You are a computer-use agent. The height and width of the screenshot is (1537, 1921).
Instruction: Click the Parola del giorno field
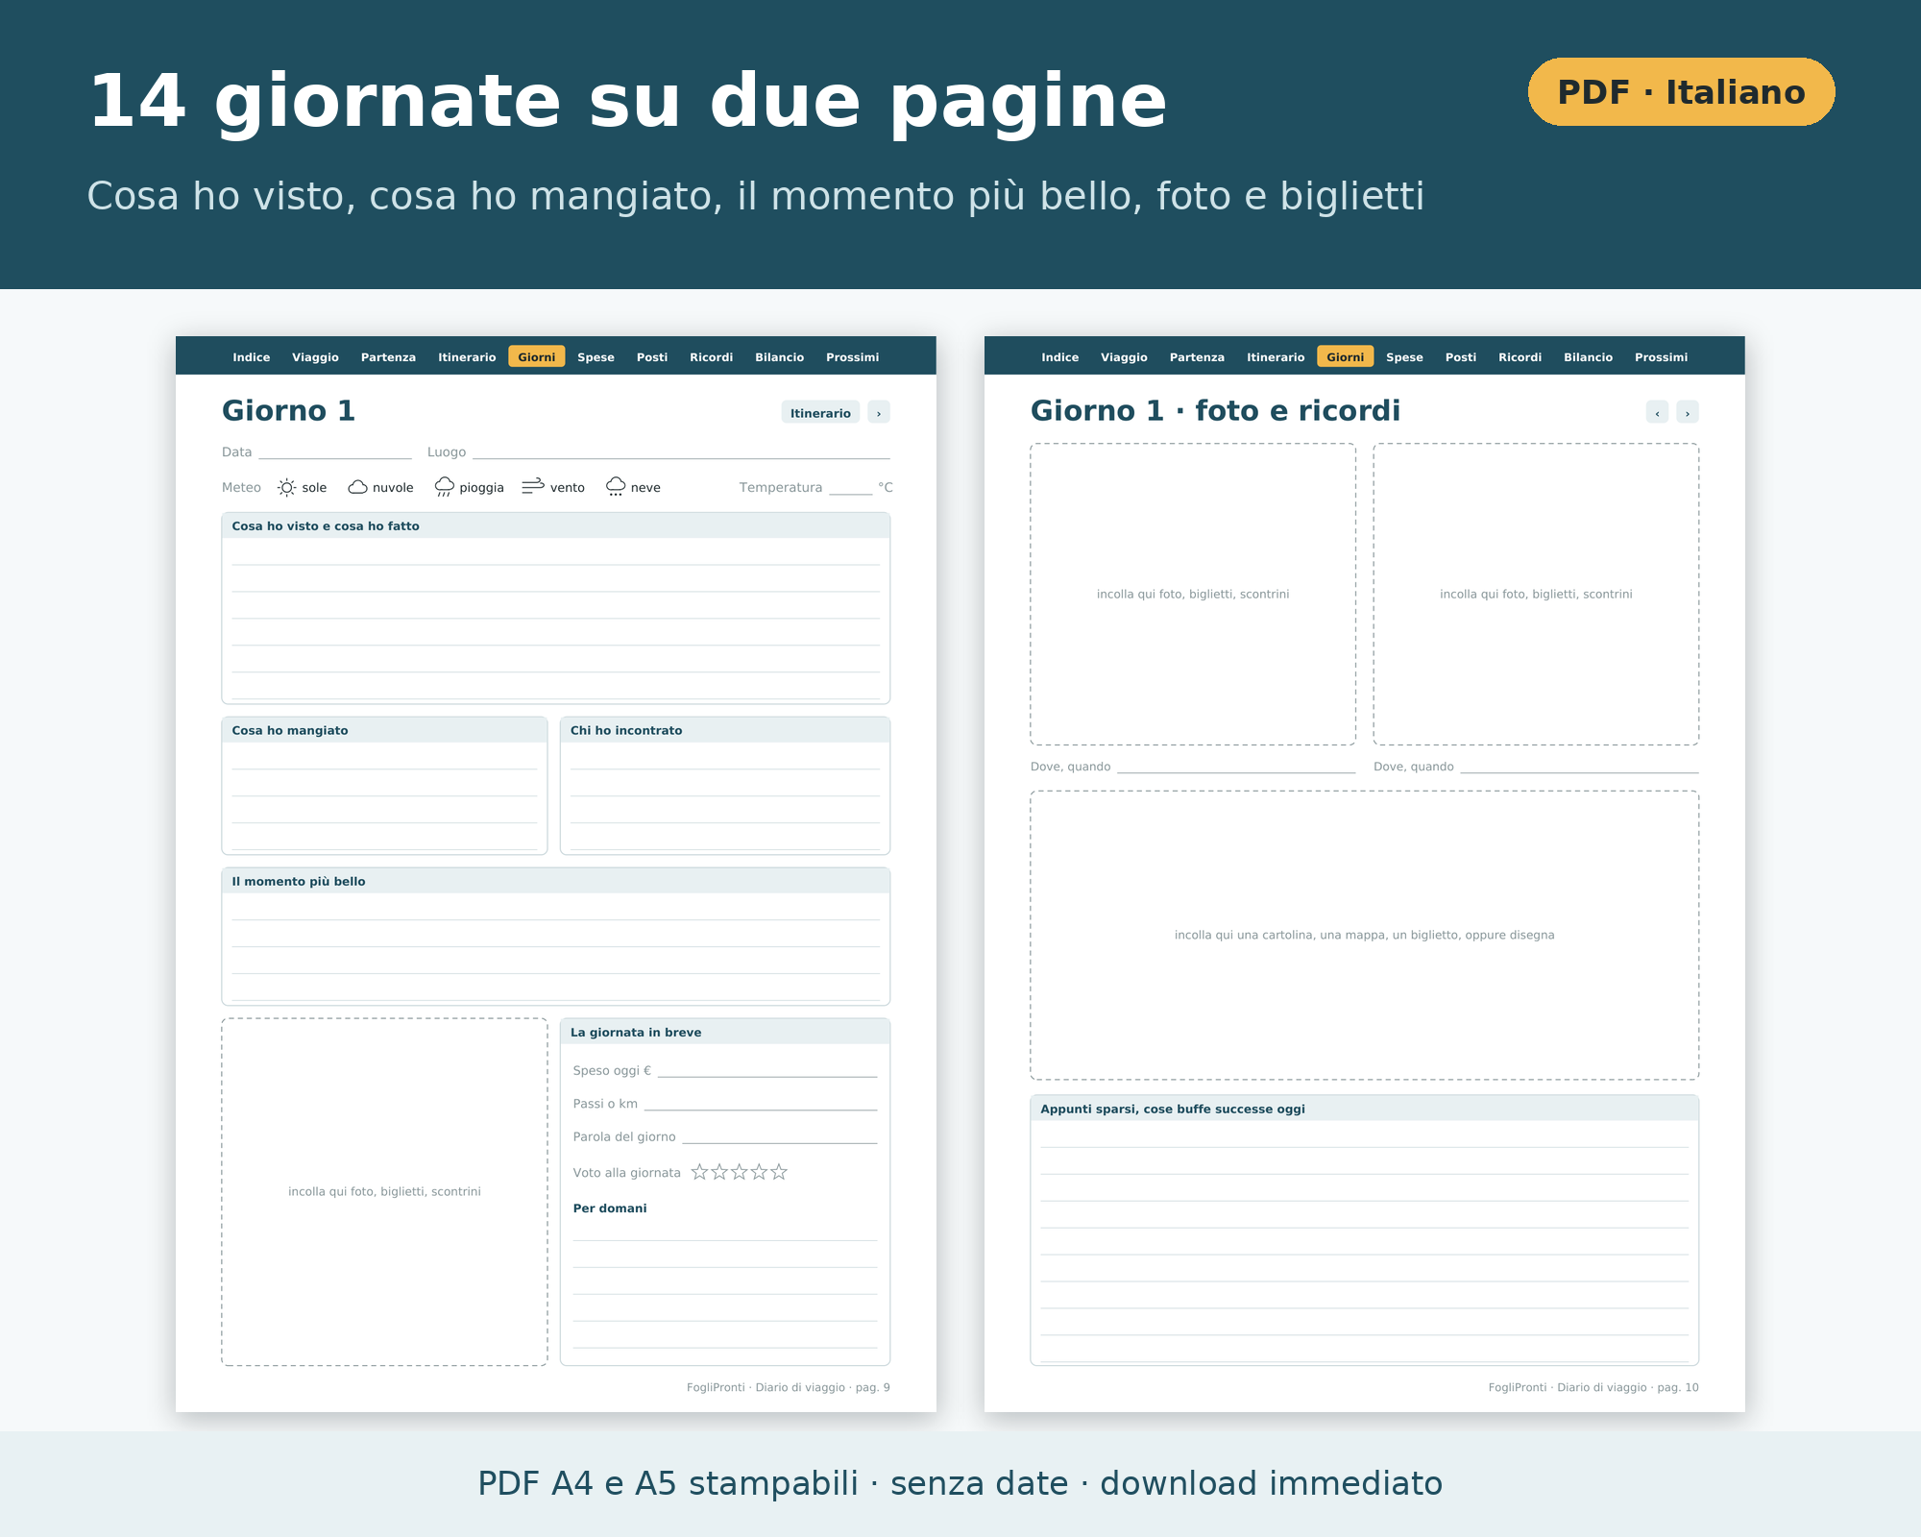[x=780, y=1137]
